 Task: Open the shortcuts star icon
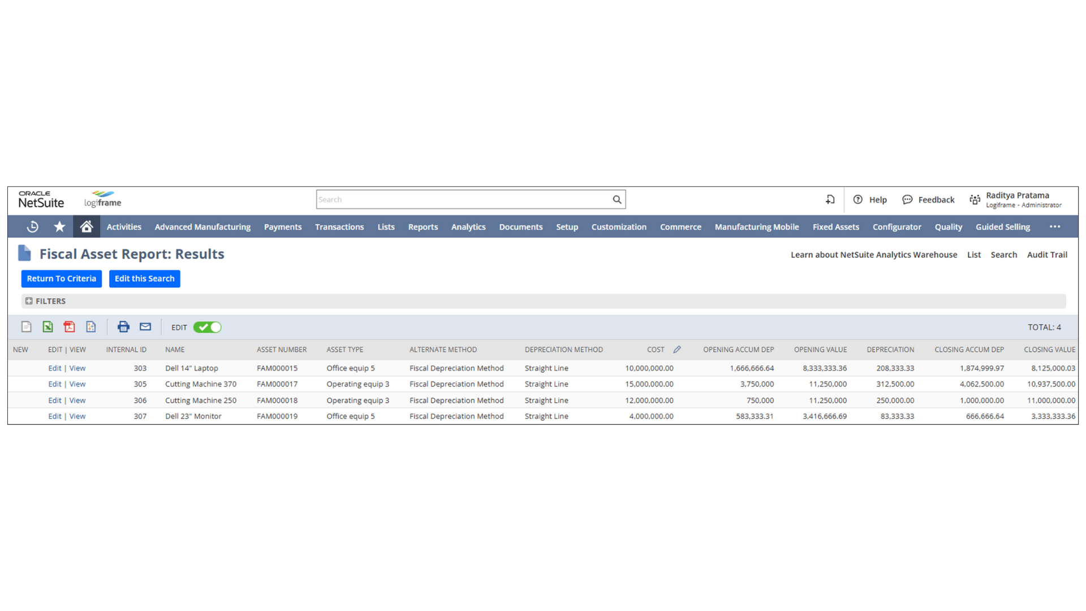(59, 226)
